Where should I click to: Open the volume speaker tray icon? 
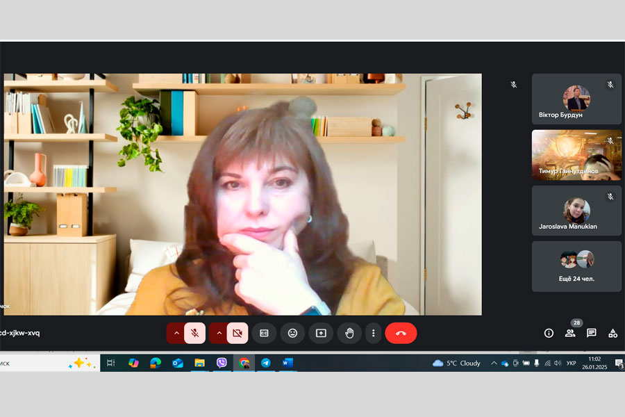tap(557, 363)
